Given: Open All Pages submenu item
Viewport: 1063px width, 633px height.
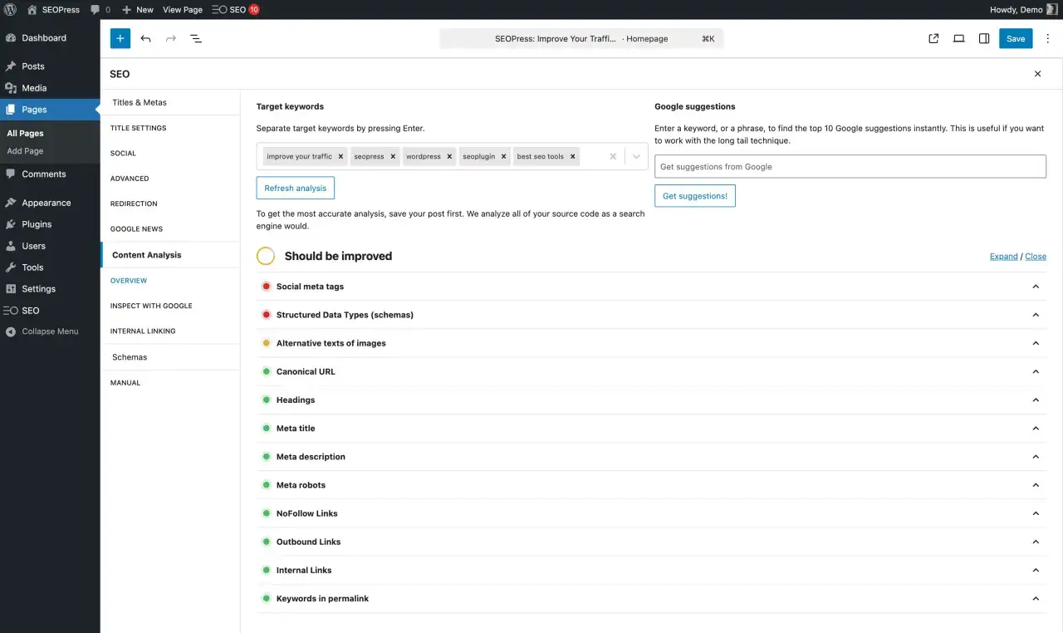Looking at the screenshot, I should (x=25, y=133).
